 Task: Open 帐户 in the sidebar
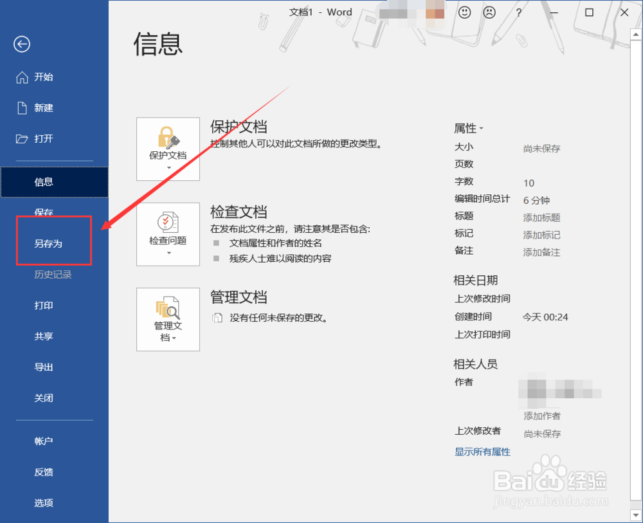pyautogui.click(x=44, y=441)
